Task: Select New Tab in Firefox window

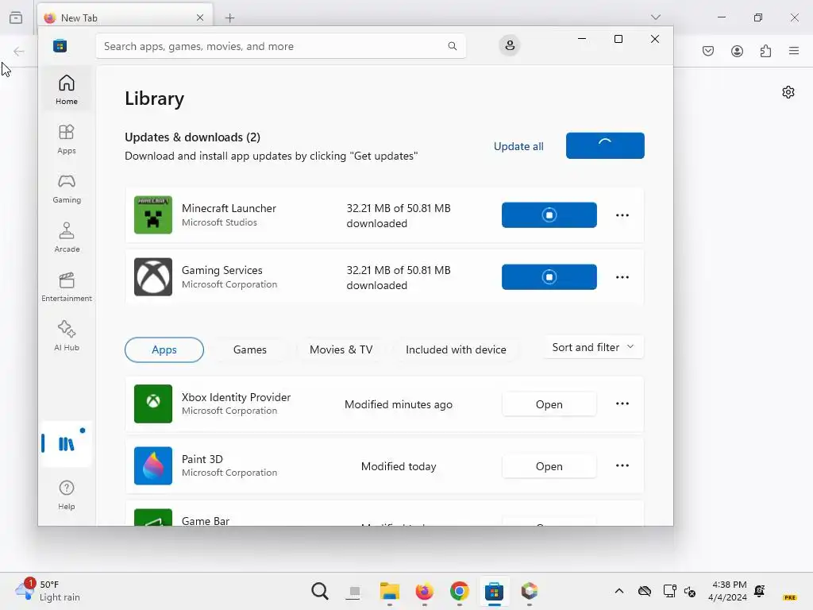Action: 125,17
